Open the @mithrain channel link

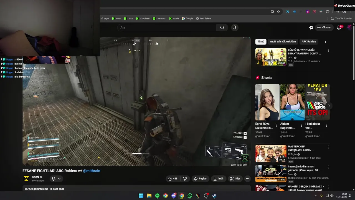pyautogui.click(x=92, y=171)
